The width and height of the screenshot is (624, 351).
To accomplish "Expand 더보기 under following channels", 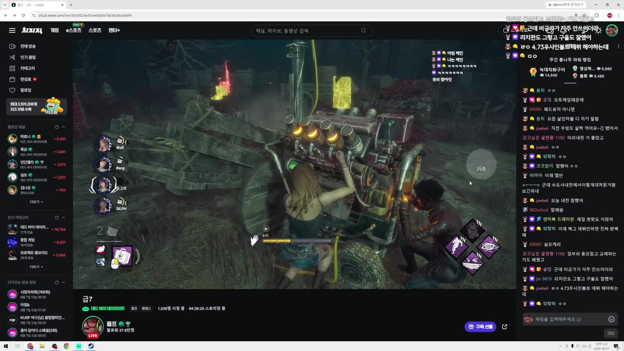I will (36, 202).
